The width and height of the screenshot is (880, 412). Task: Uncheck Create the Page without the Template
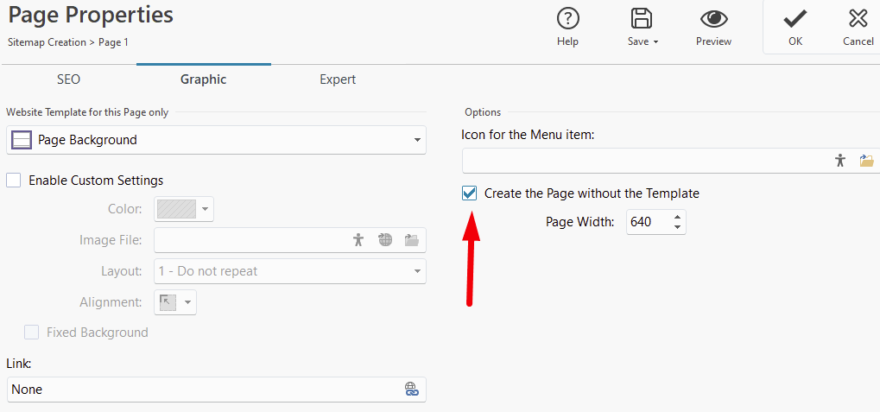[469, 193]
